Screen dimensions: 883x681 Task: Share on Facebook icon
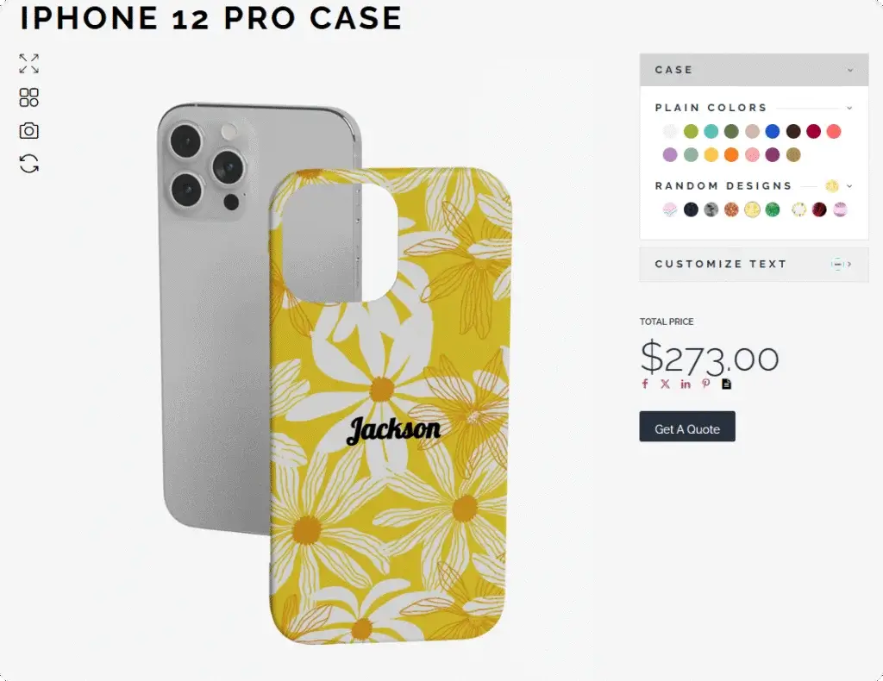[x=645, y=384]
